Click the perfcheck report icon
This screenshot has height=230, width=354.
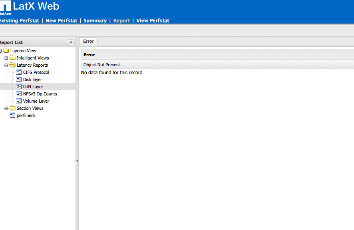12,115
